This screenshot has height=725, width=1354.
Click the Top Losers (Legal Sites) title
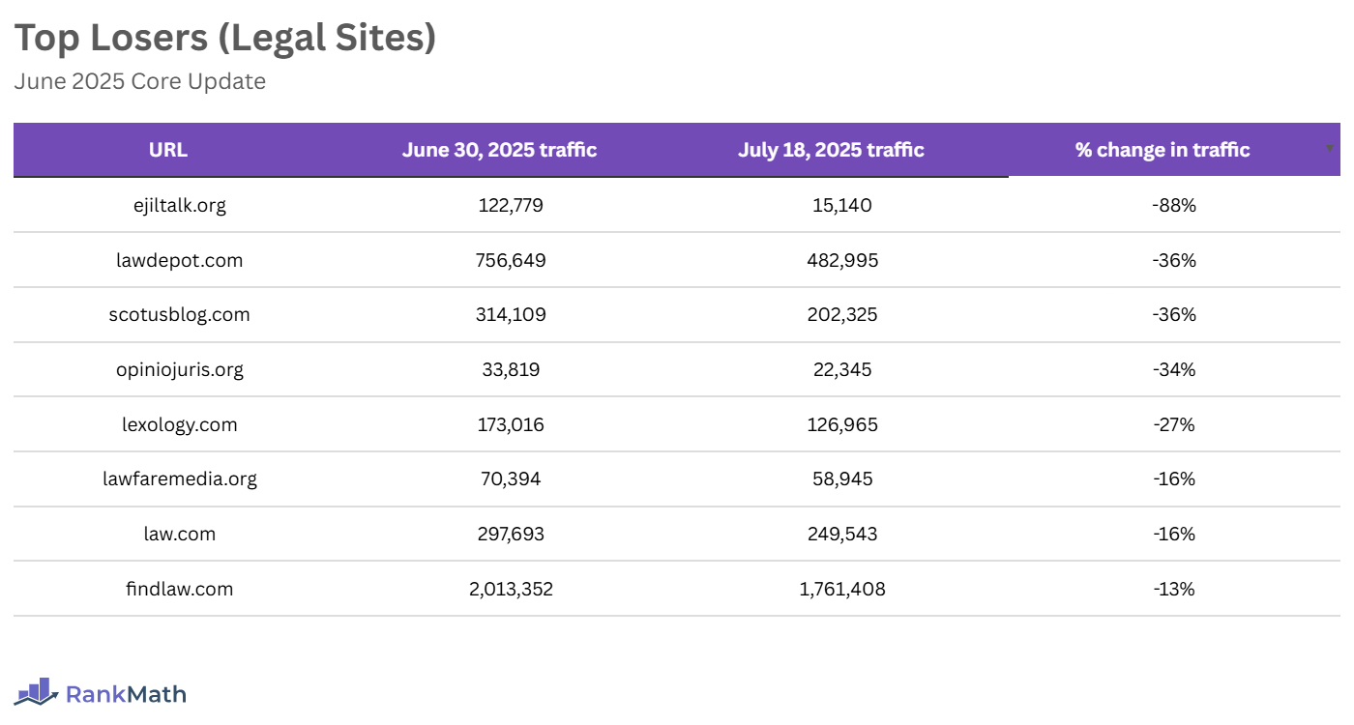tap(225, 38)
